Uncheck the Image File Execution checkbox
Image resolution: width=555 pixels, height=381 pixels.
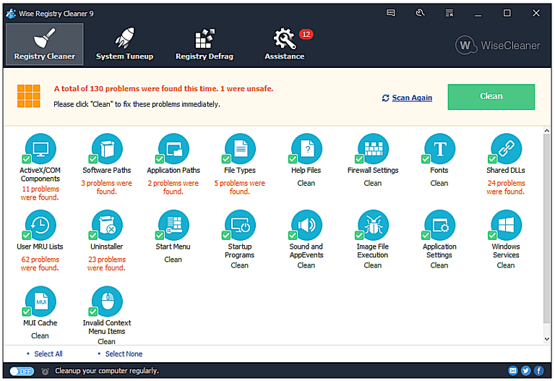point(359,236)
